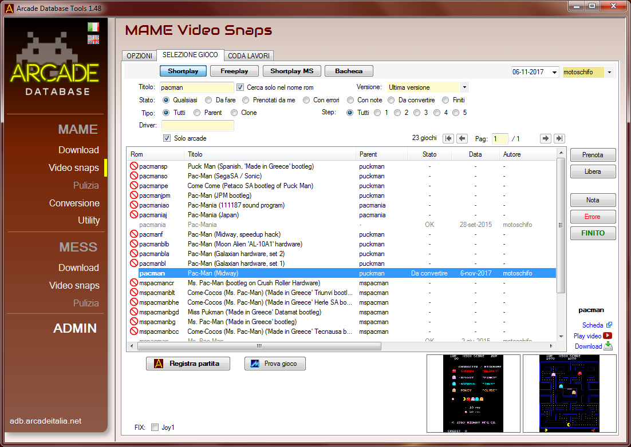Click forbidden icon beside mspacmanbhe
This screenshot has height=447, width=631.
point(134,302)
